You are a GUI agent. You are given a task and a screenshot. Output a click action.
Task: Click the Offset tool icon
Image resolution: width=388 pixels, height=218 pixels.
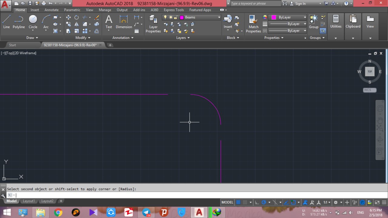97,31
